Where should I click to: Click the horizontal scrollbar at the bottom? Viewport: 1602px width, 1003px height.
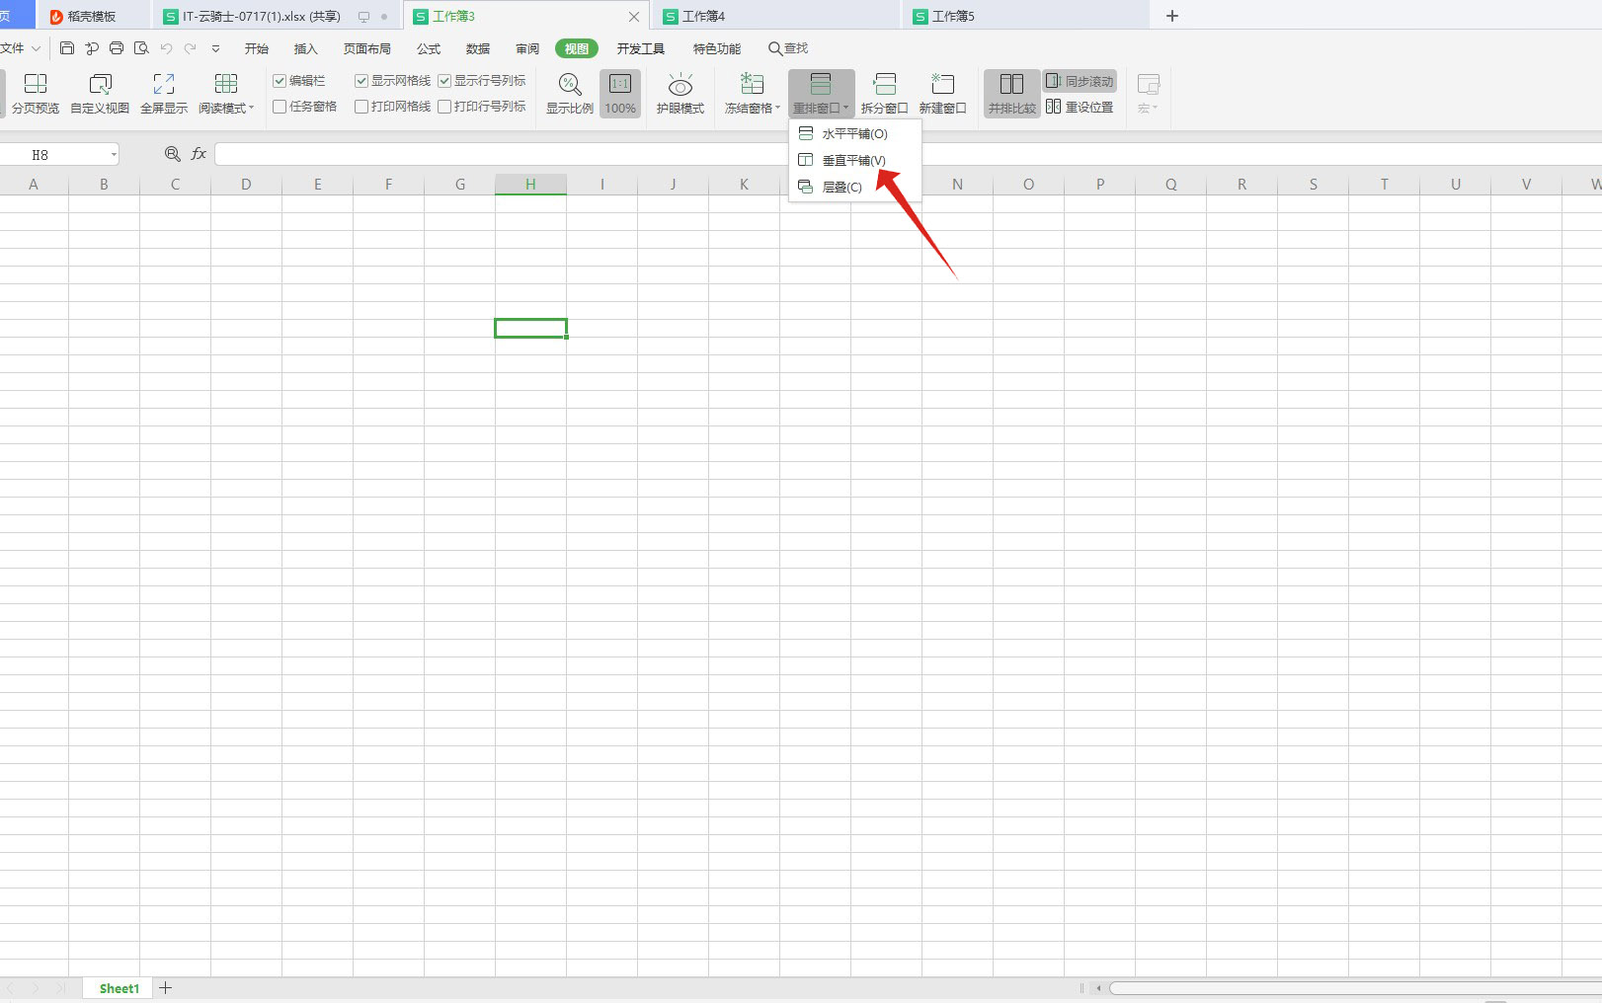coord(1355,987)
